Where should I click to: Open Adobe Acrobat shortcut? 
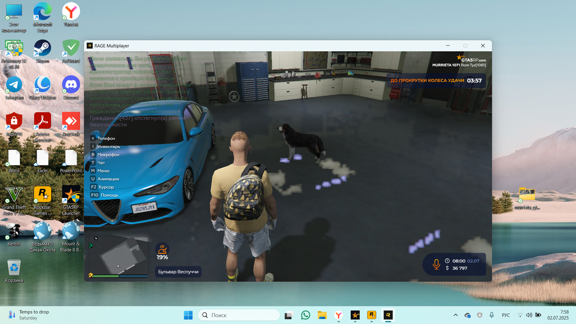[x=42, y=127]
